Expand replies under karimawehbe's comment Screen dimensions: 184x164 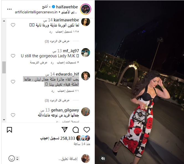[x=57, y=41]
